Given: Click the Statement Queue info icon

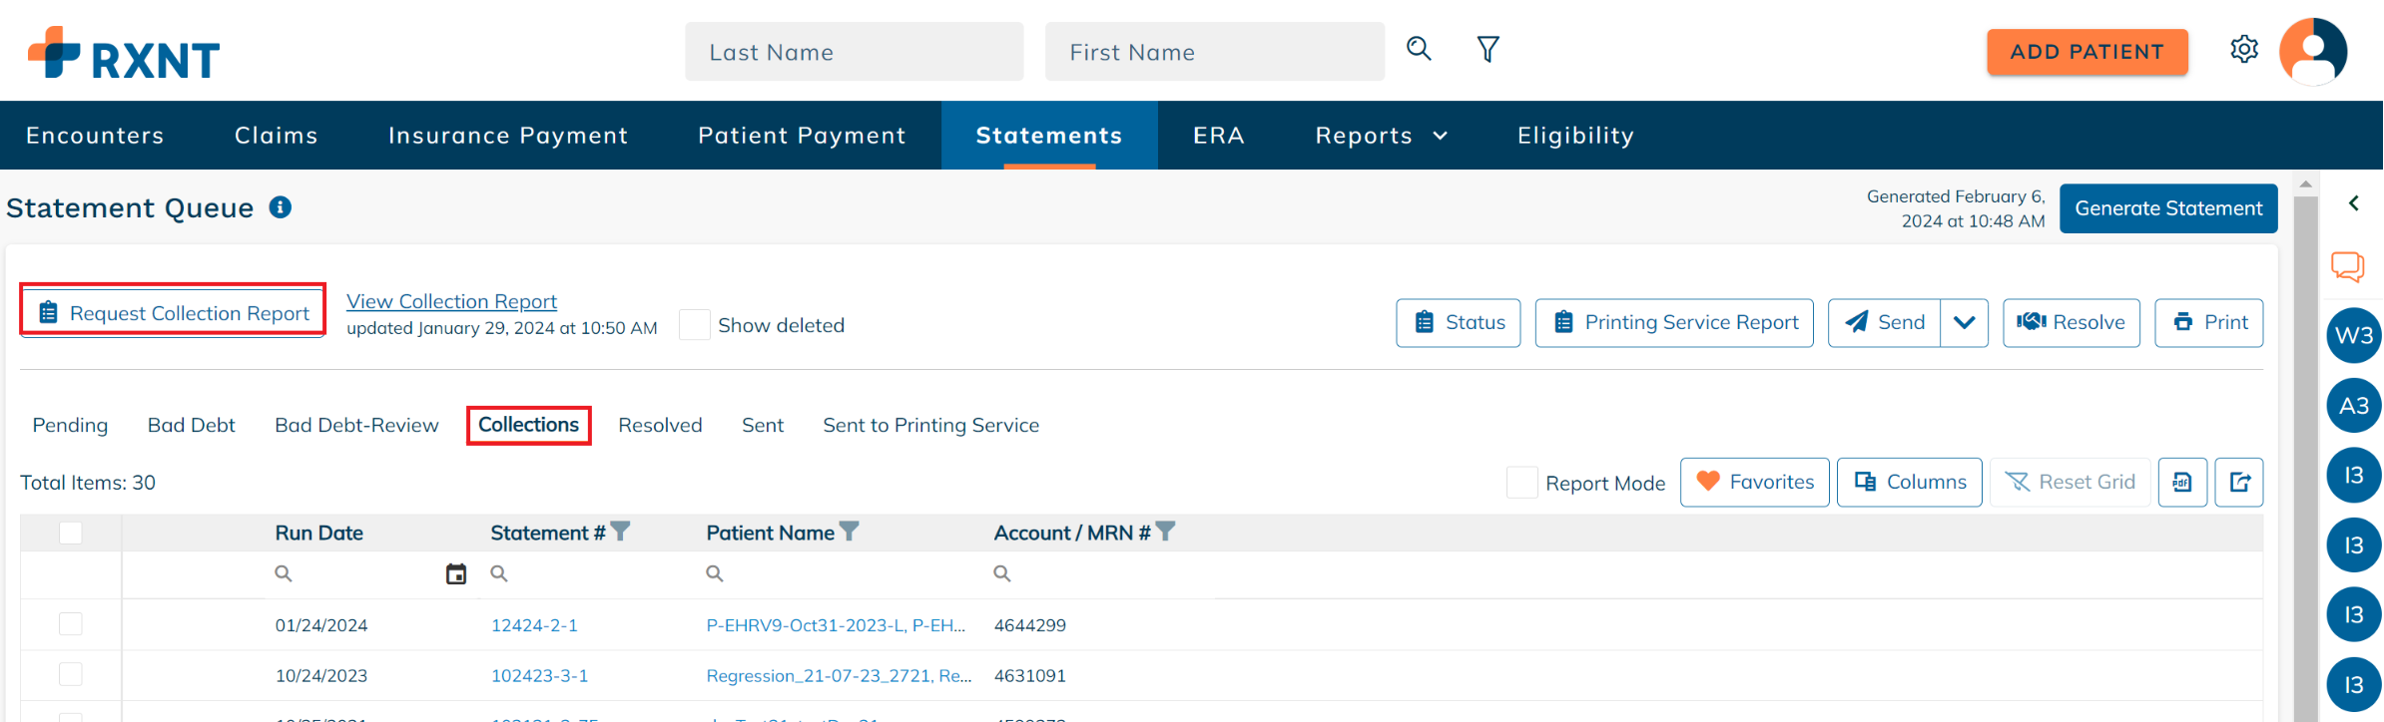Looking at the screenshot, I should point(281,207).
